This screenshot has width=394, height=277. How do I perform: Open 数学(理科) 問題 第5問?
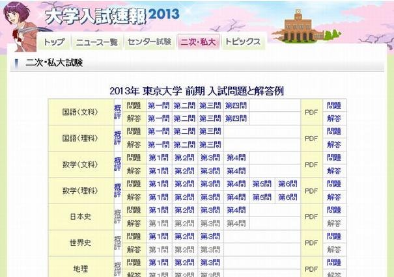[x=262, y=184]
